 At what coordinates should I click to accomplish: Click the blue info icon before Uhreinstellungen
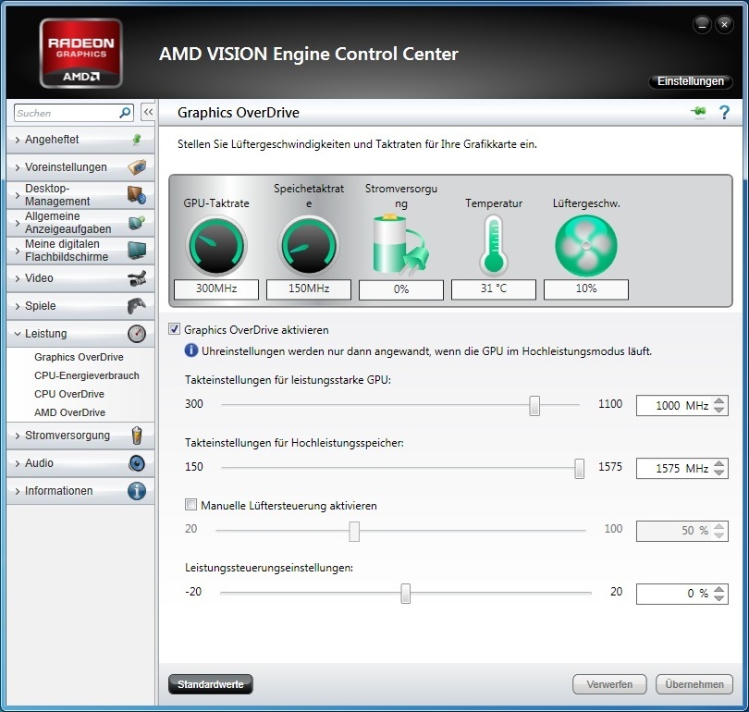[191, 350]
